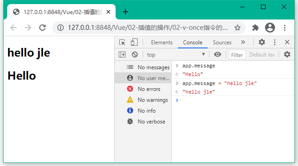Switch to the Sources tab

click(222, 43)
